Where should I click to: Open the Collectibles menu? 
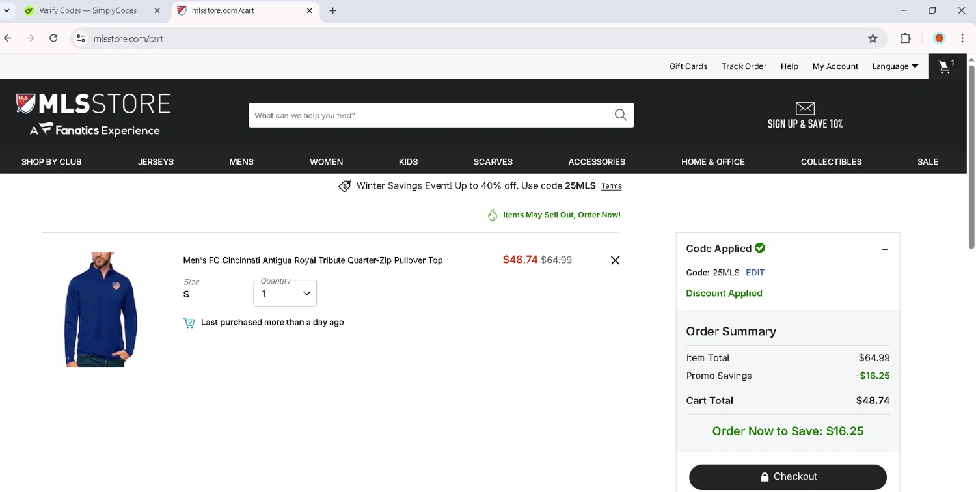(x=831, y=162)
